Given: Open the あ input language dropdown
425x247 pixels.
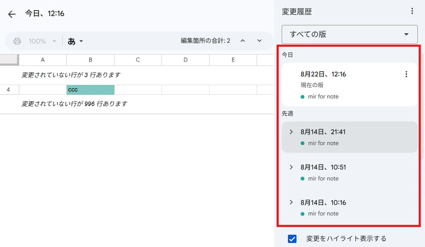Looking at the screenshot, I should 75,41.
